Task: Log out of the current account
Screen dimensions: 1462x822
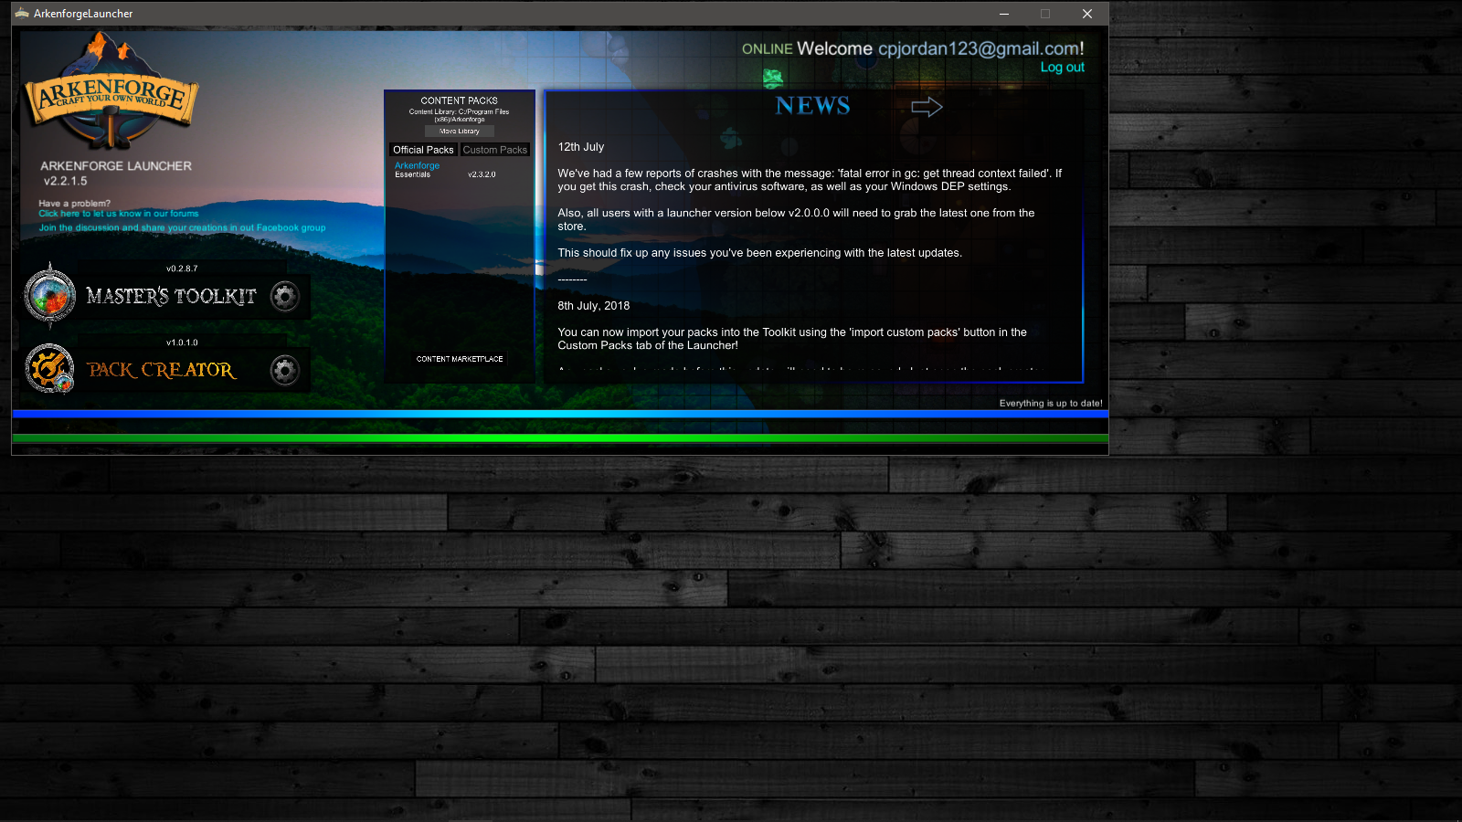Action: click(1062, 68)
